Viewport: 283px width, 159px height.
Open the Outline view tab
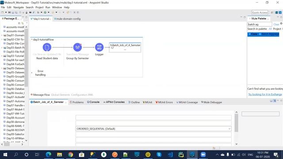click(x=134, y=102)
